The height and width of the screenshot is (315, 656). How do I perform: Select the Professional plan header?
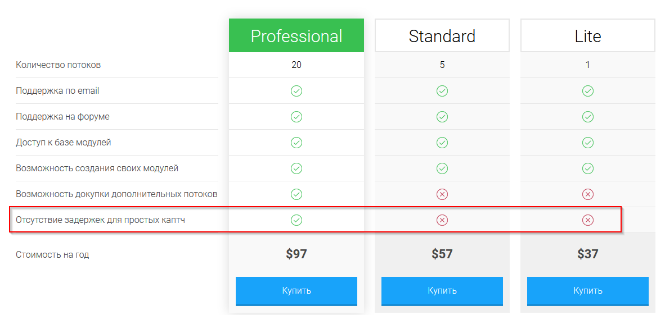pyautogui.click(x=296, y=35)
